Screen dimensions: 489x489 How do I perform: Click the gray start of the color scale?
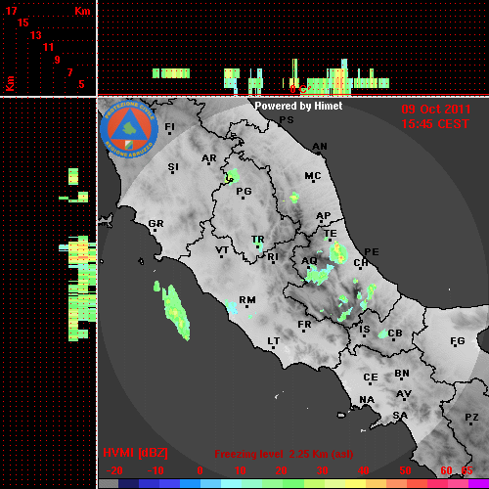click(x=109, y=484)
